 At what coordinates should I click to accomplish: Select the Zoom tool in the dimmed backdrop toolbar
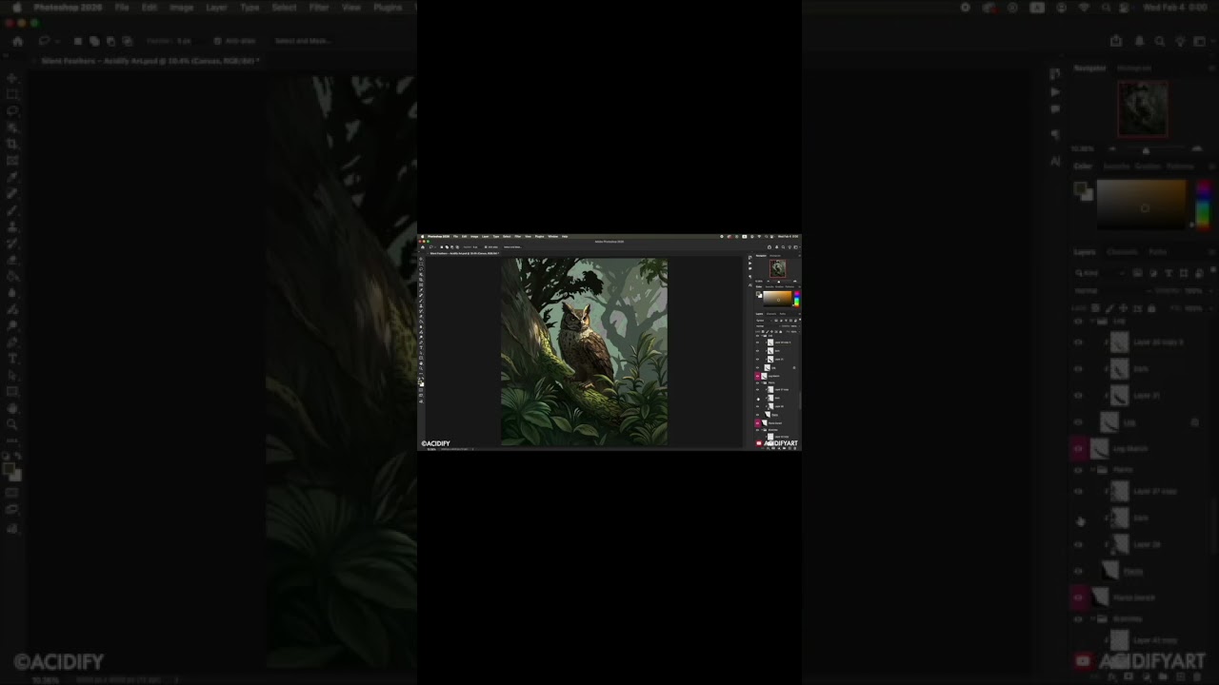[12, 424]
